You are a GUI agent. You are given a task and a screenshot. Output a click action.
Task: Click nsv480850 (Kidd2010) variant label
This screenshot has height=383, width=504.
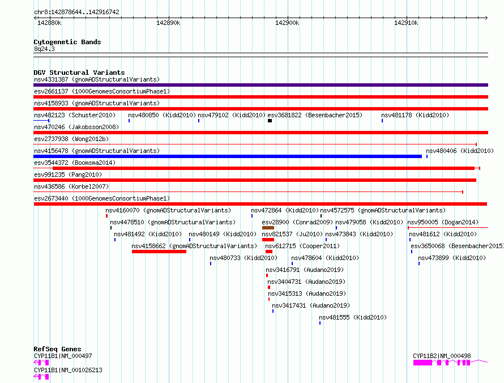pyautogui.click(x=162, y=115)
